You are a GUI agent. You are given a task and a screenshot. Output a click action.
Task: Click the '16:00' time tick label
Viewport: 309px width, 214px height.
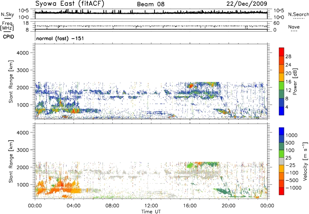190,206
